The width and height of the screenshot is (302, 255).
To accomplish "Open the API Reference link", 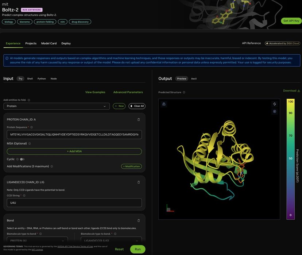I will (x=251, y=43).
